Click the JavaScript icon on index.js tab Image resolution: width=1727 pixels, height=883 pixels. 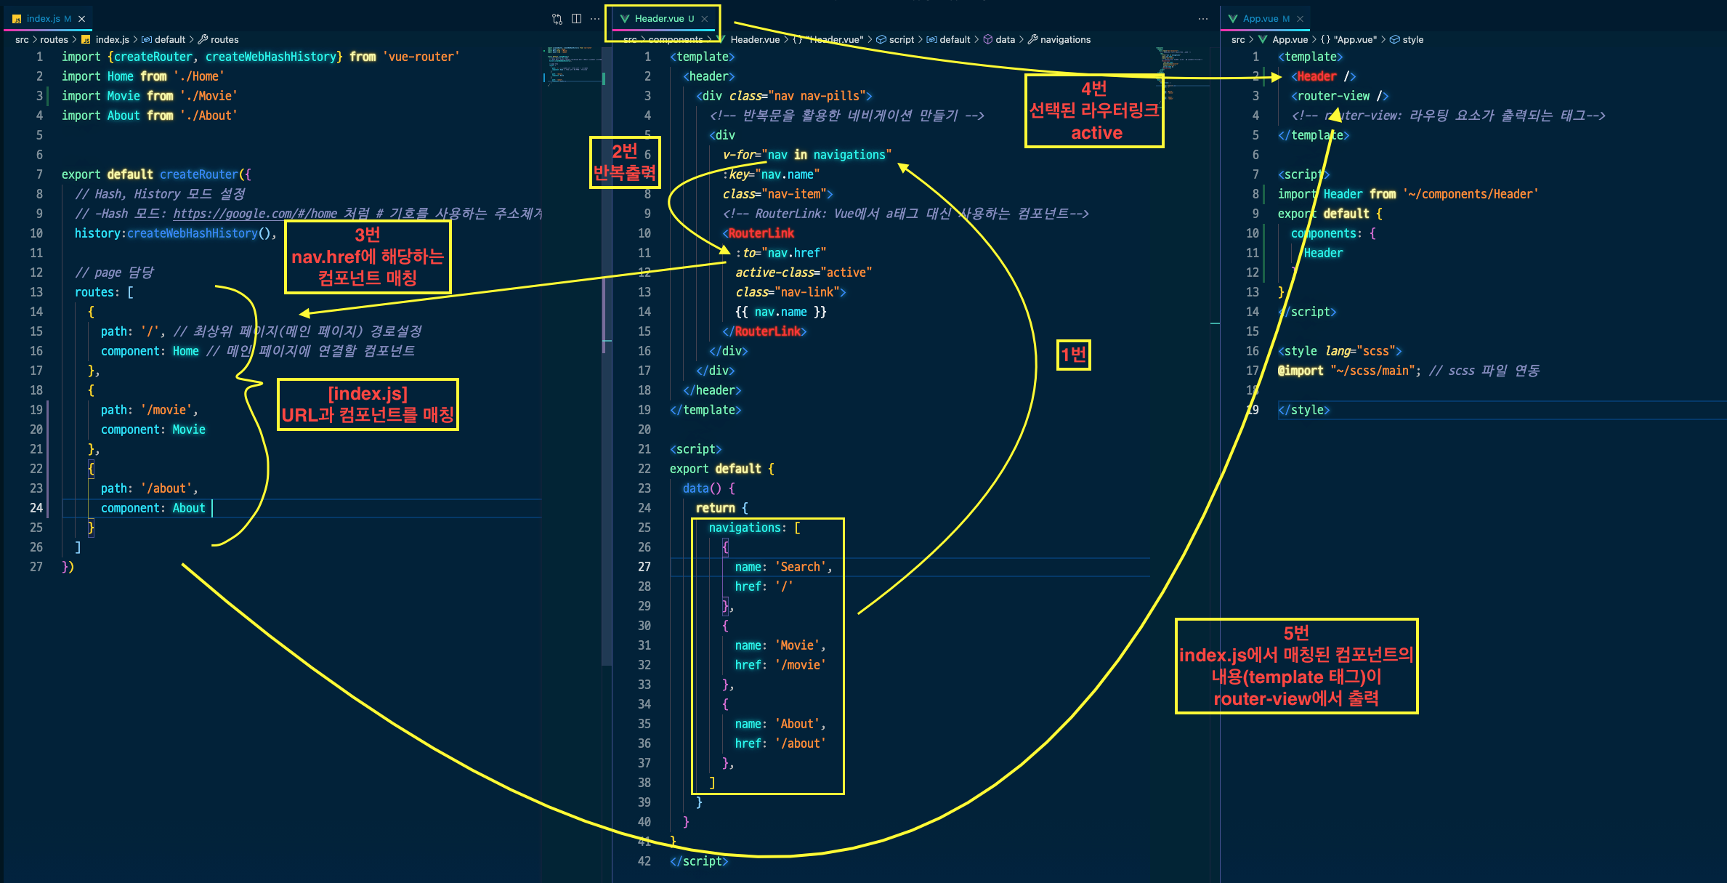click(x=17, y=18)
